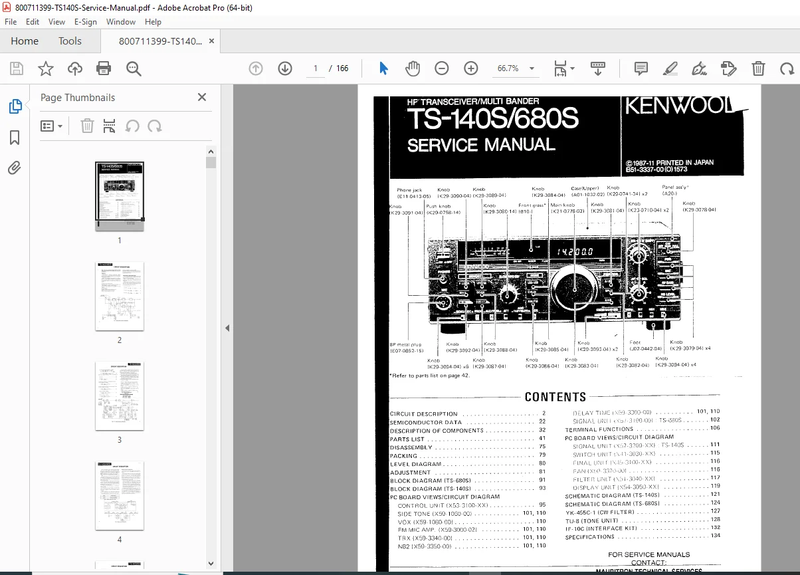Open the sign document pen tool
The width and height of the screenshot is (800, 575).
(x=699, y=68)
